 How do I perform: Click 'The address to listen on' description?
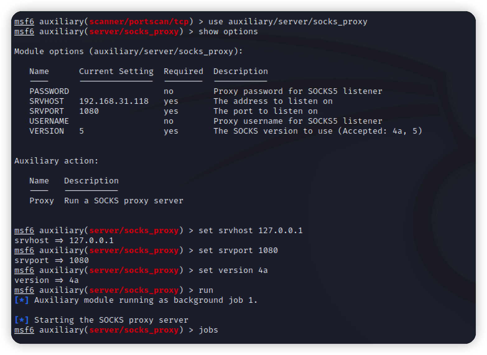coord(273,101)
